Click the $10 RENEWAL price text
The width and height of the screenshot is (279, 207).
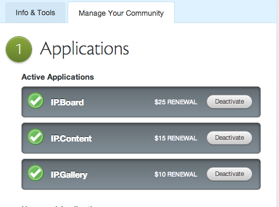(176, 175)
